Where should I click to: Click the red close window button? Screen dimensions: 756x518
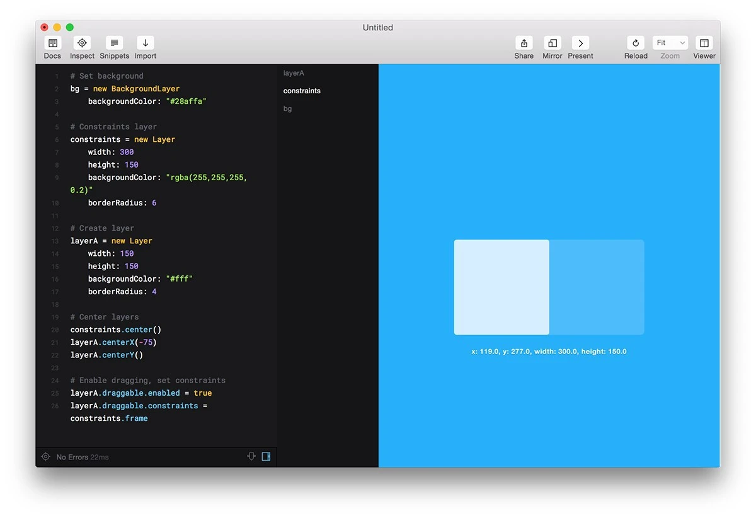(44, 27)
